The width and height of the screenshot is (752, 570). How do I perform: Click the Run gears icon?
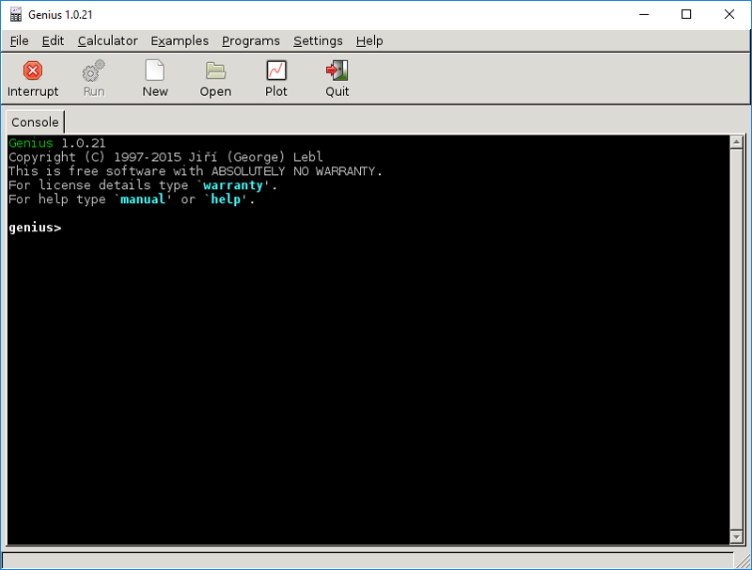pos(93,71)
